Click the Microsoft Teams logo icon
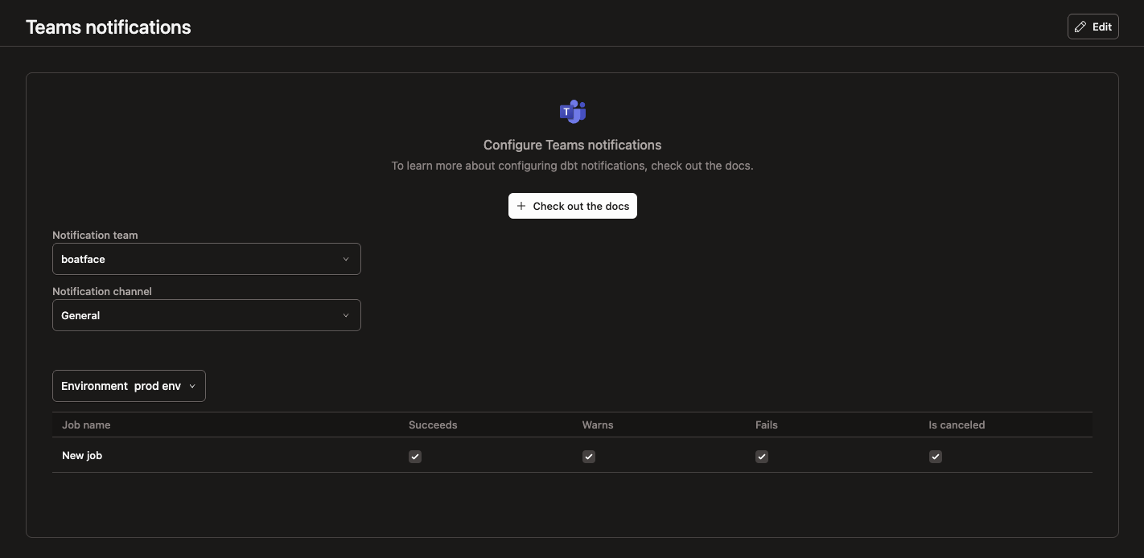Image resolution: width=1144 pixels, height=558 pixels. 572,111
